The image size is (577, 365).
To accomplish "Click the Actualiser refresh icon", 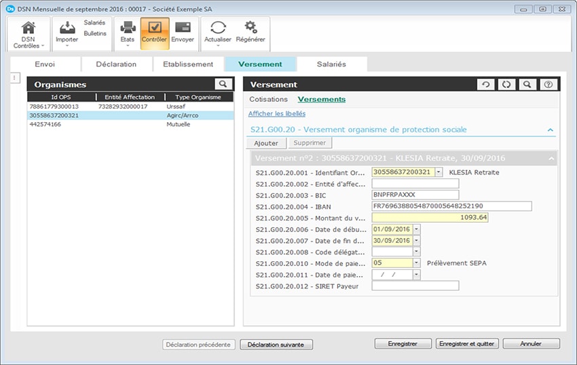I will [x=218, y=28].
